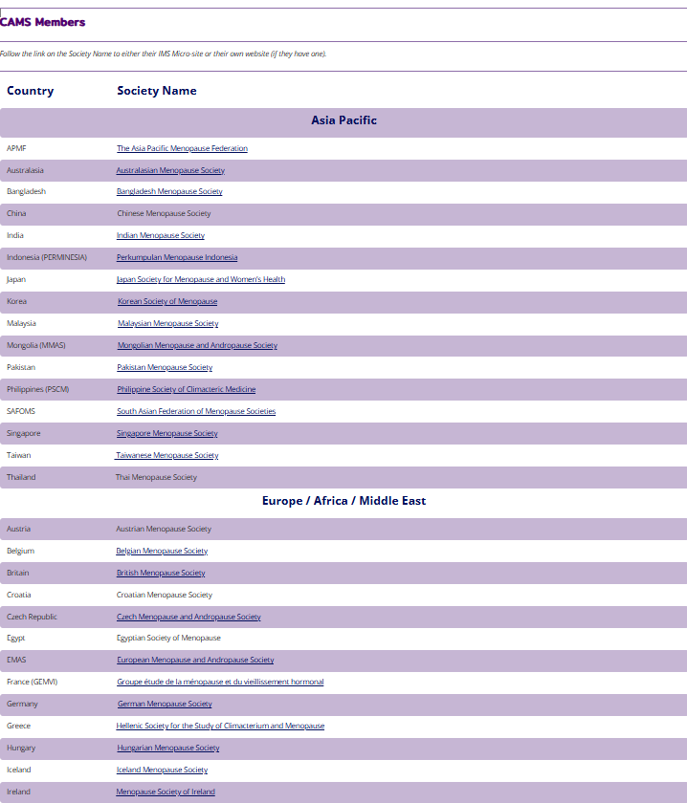Click Singapore Menopause Society link
Viewport: 687px width, 803px height.
tap(167, 433)
